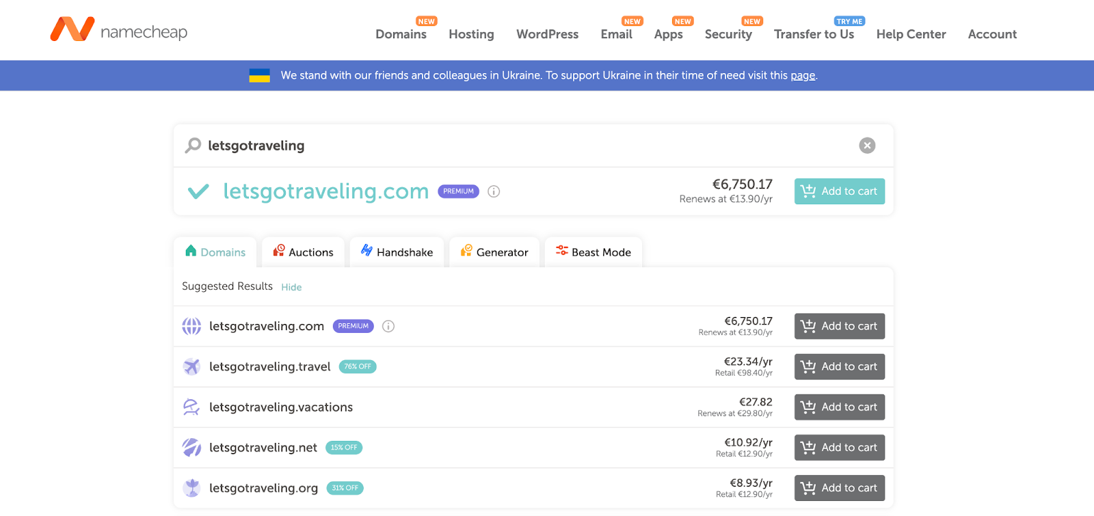Click the large letsgotraveling.com domain name

[325, 191]
